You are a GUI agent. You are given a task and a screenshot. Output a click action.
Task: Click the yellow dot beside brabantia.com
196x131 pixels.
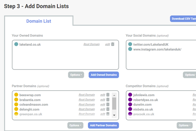coord(16,100)
